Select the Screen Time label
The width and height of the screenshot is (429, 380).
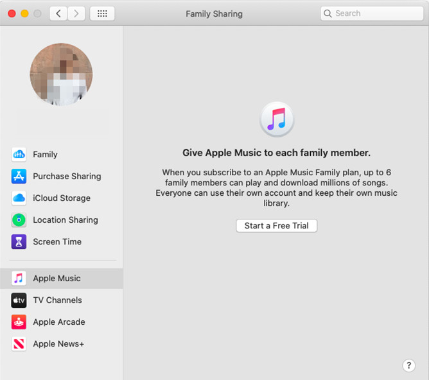tap(57, 241)
